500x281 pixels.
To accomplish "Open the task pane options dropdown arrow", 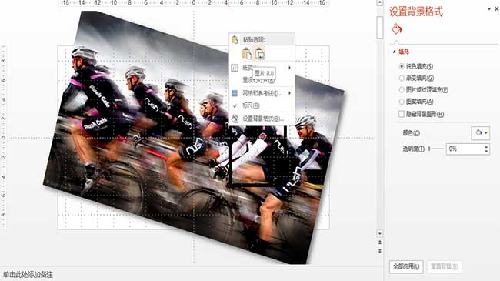I will tap(488, 9).
